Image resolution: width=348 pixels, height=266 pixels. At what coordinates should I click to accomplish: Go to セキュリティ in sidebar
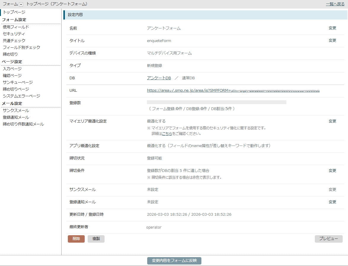click(14, 34)
